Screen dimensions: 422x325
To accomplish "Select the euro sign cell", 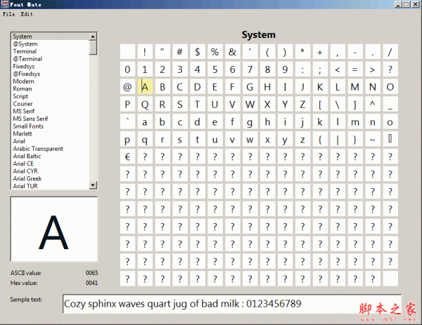I will (x=127, y=157).
